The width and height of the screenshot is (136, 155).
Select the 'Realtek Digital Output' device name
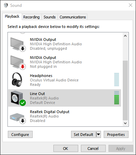click(x=50, y=112)
